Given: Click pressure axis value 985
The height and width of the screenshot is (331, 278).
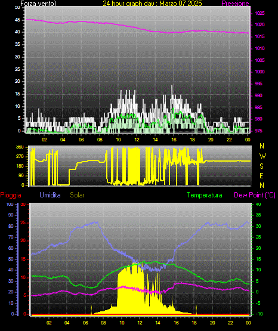Looking at the screenshot, I should [258, 107].
